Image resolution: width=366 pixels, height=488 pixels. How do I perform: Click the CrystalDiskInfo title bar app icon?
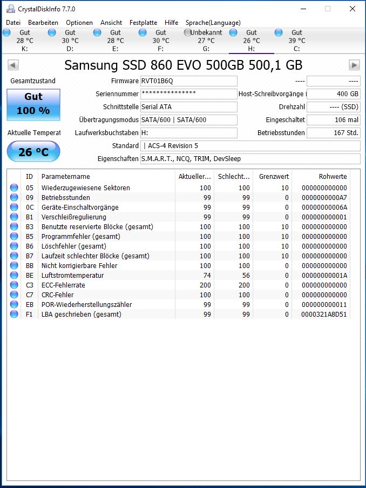[x=11, y=9]
